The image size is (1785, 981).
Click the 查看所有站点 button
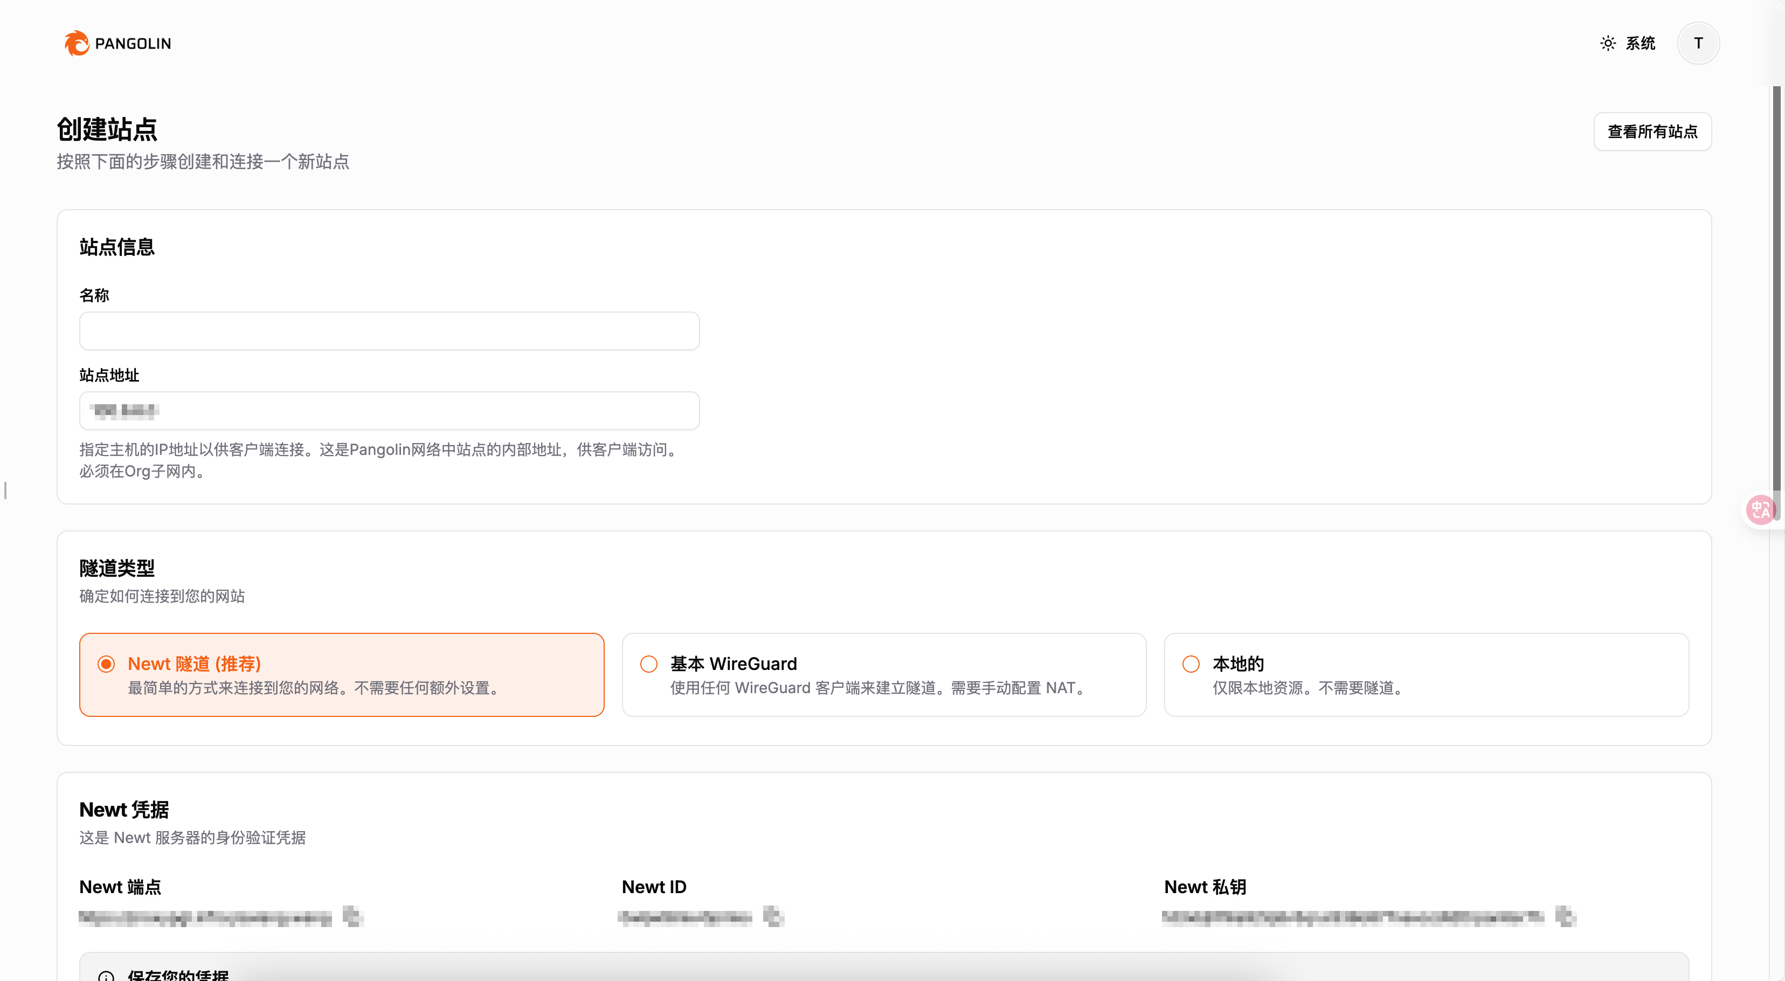[1652, 132]
